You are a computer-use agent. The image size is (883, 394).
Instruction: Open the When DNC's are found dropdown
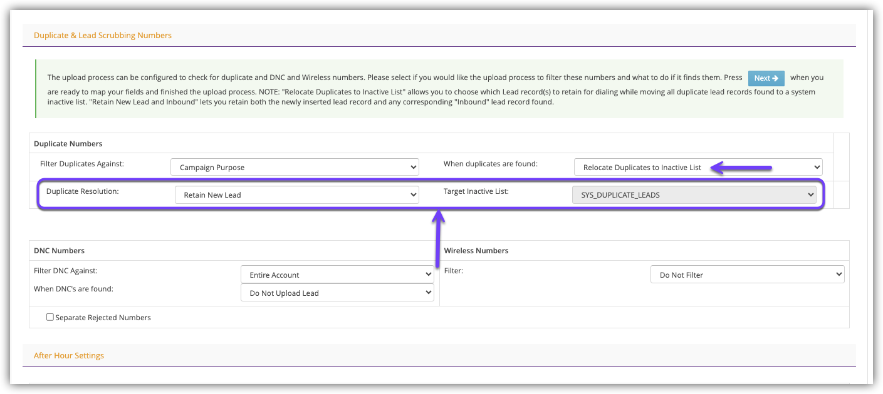pyautogui.click(x=337, y=293)
